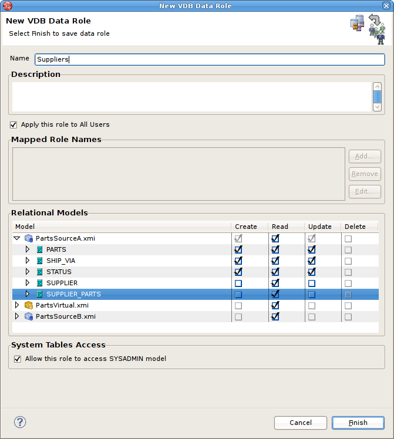The width and height of the screenshot is (394, 439).
Task: Toggle SYSADMIN model access checkbox
Action: tap(18, 359)
